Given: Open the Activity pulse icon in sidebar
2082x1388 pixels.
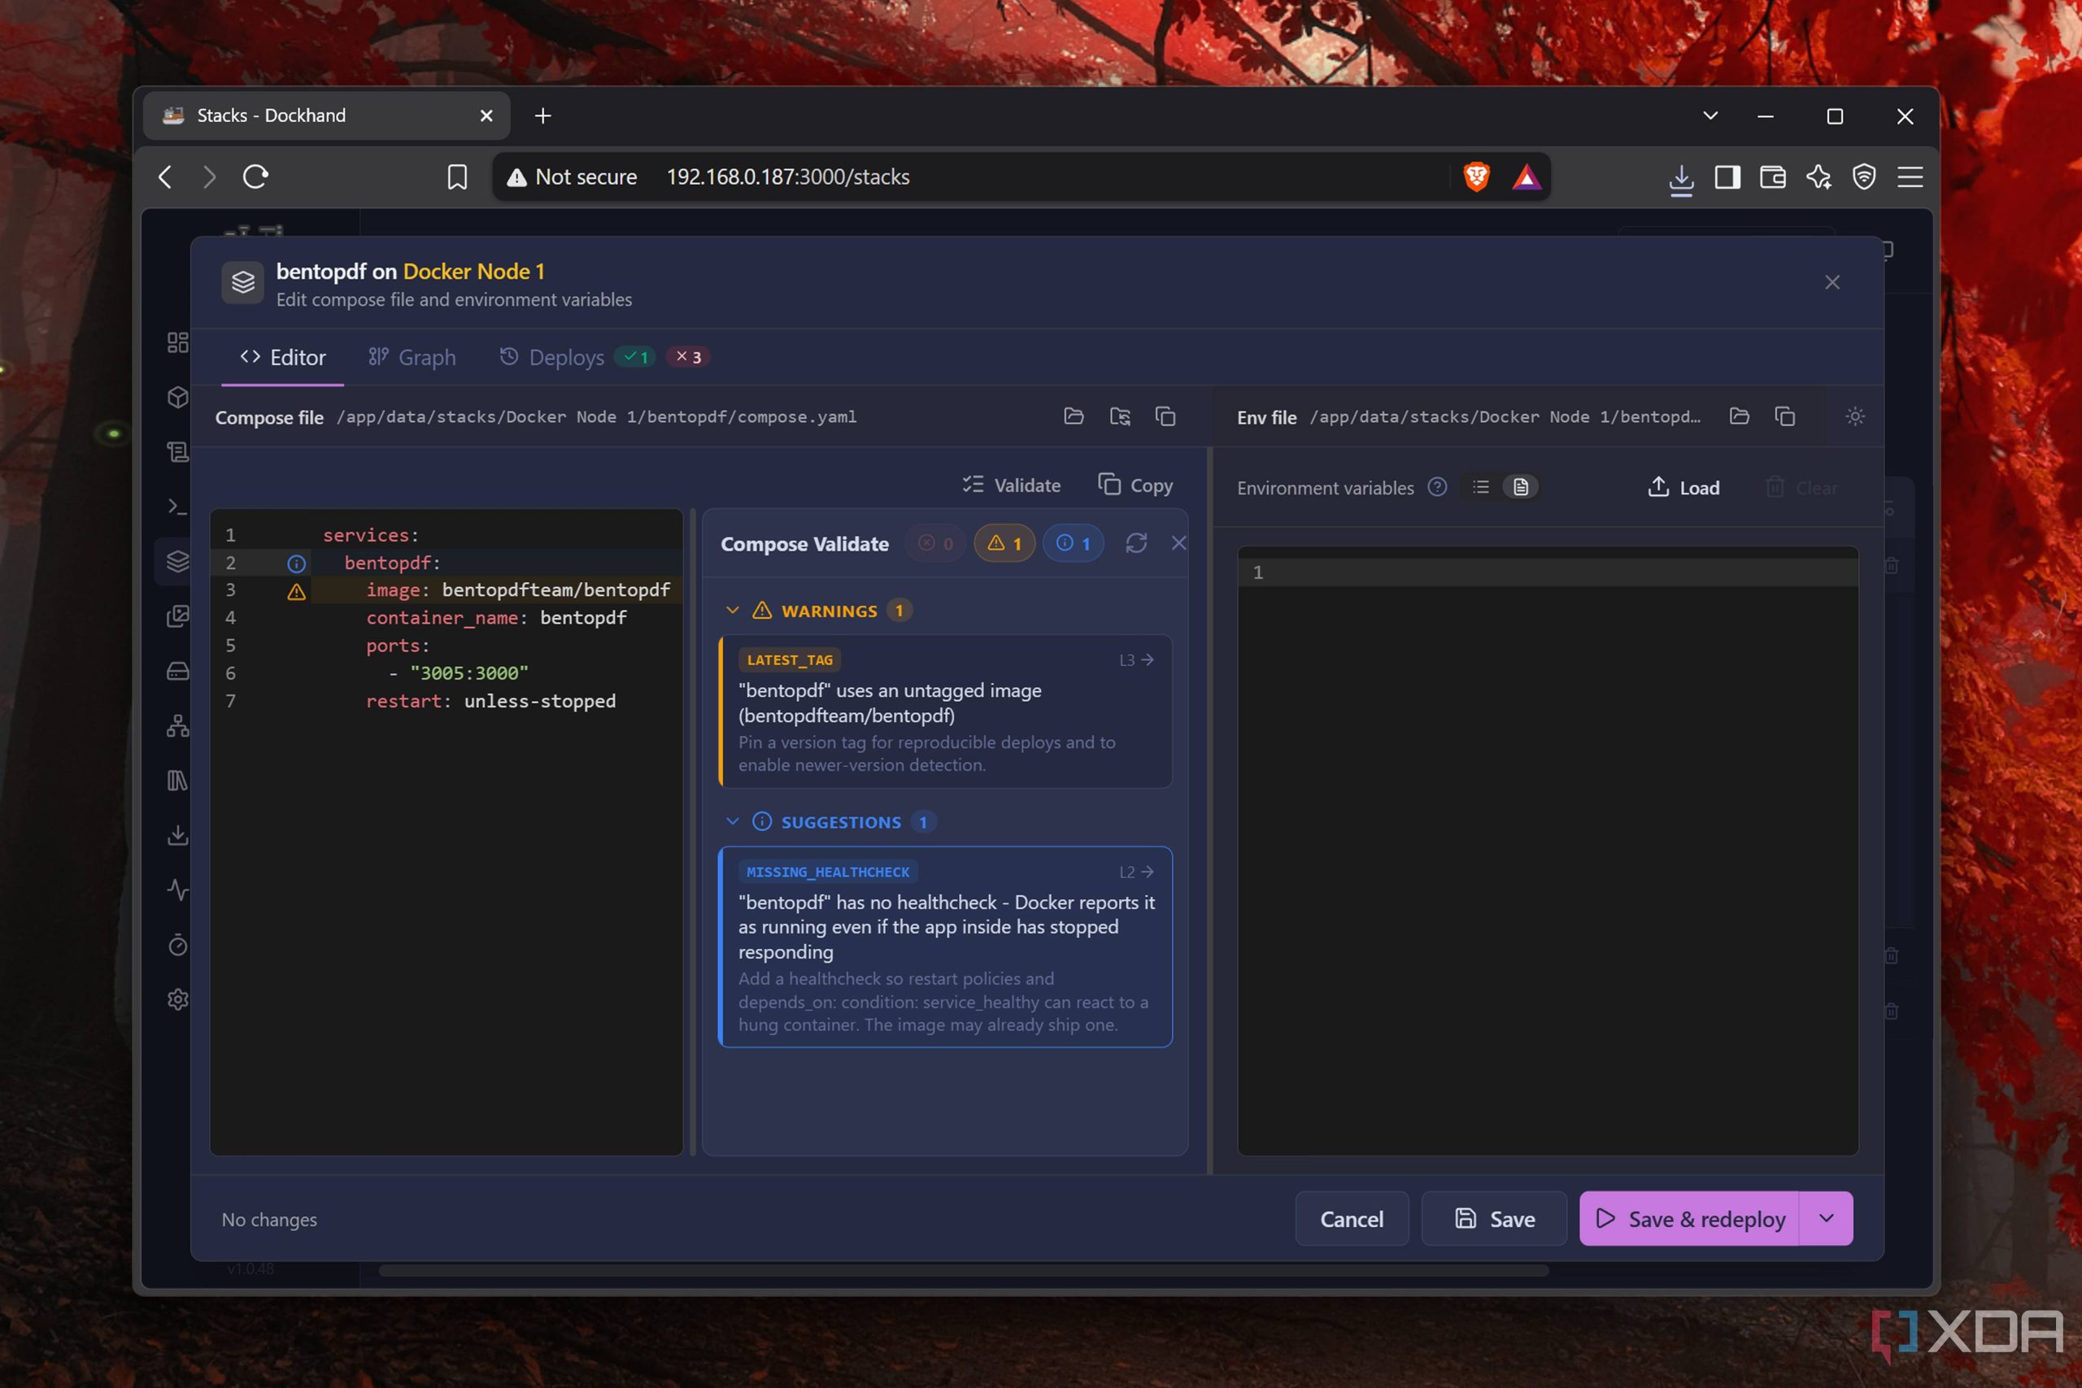Looking at the screenshot, I should coord(177,890).
